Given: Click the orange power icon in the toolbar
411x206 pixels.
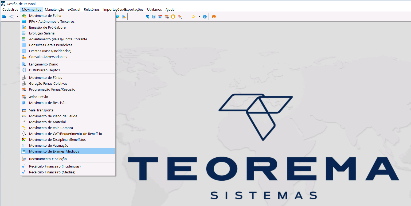Looking at the screenshot, I should point(214,17).
